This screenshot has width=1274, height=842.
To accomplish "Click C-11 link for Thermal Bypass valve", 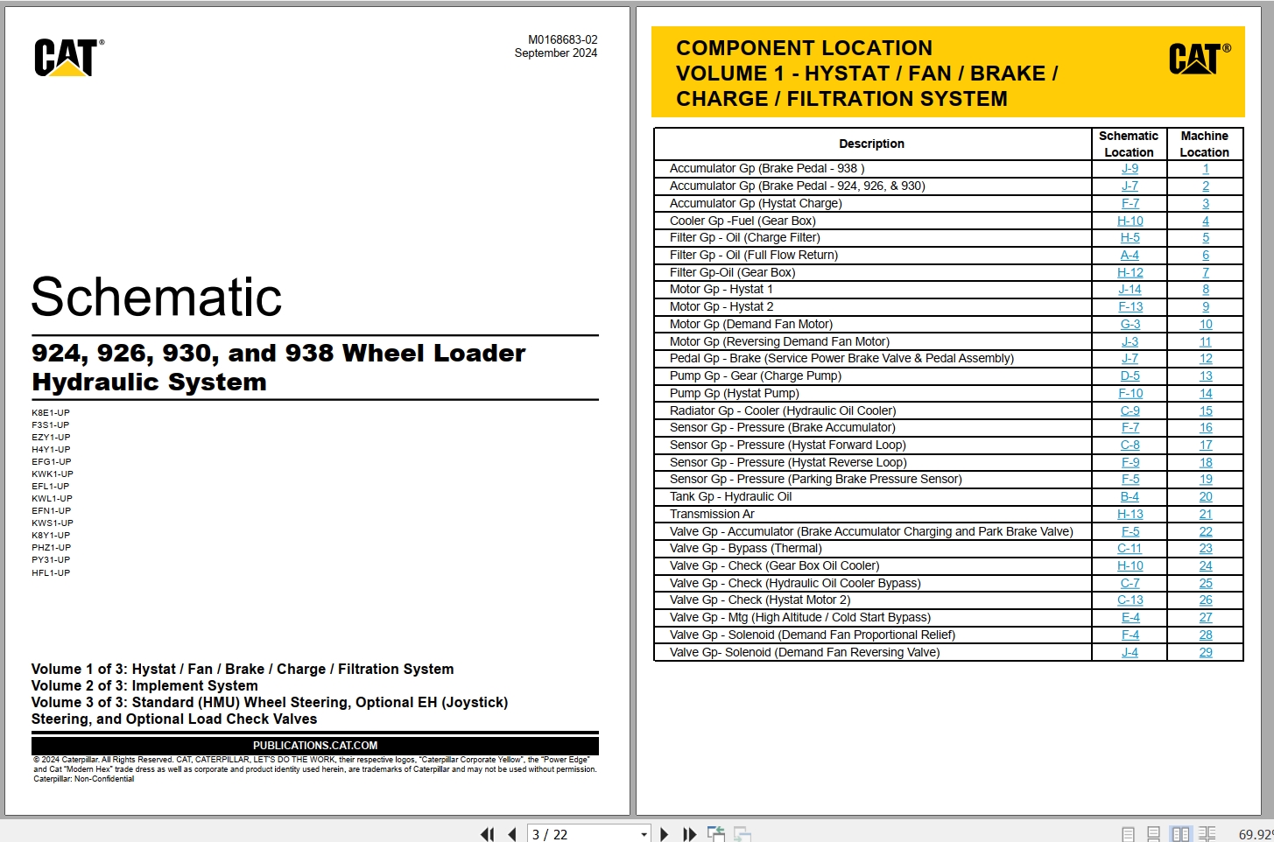I will coord(1130,548).
